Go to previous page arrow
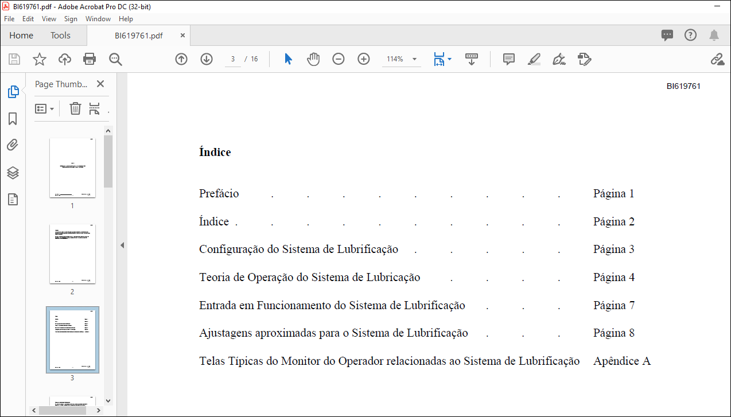The image size is (731, 417). click(x=181, y=59)
